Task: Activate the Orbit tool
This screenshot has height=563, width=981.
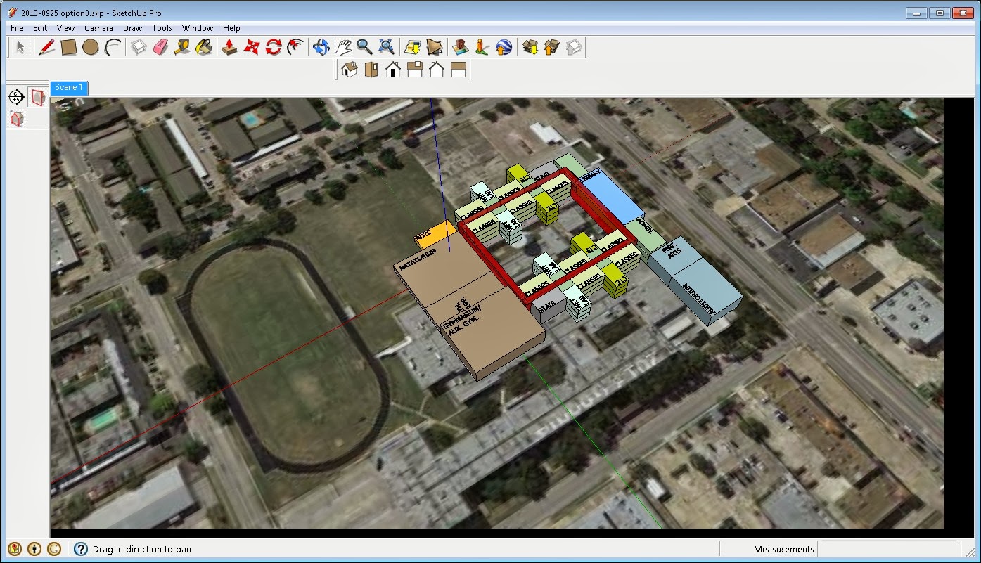Action: (321, 46)
